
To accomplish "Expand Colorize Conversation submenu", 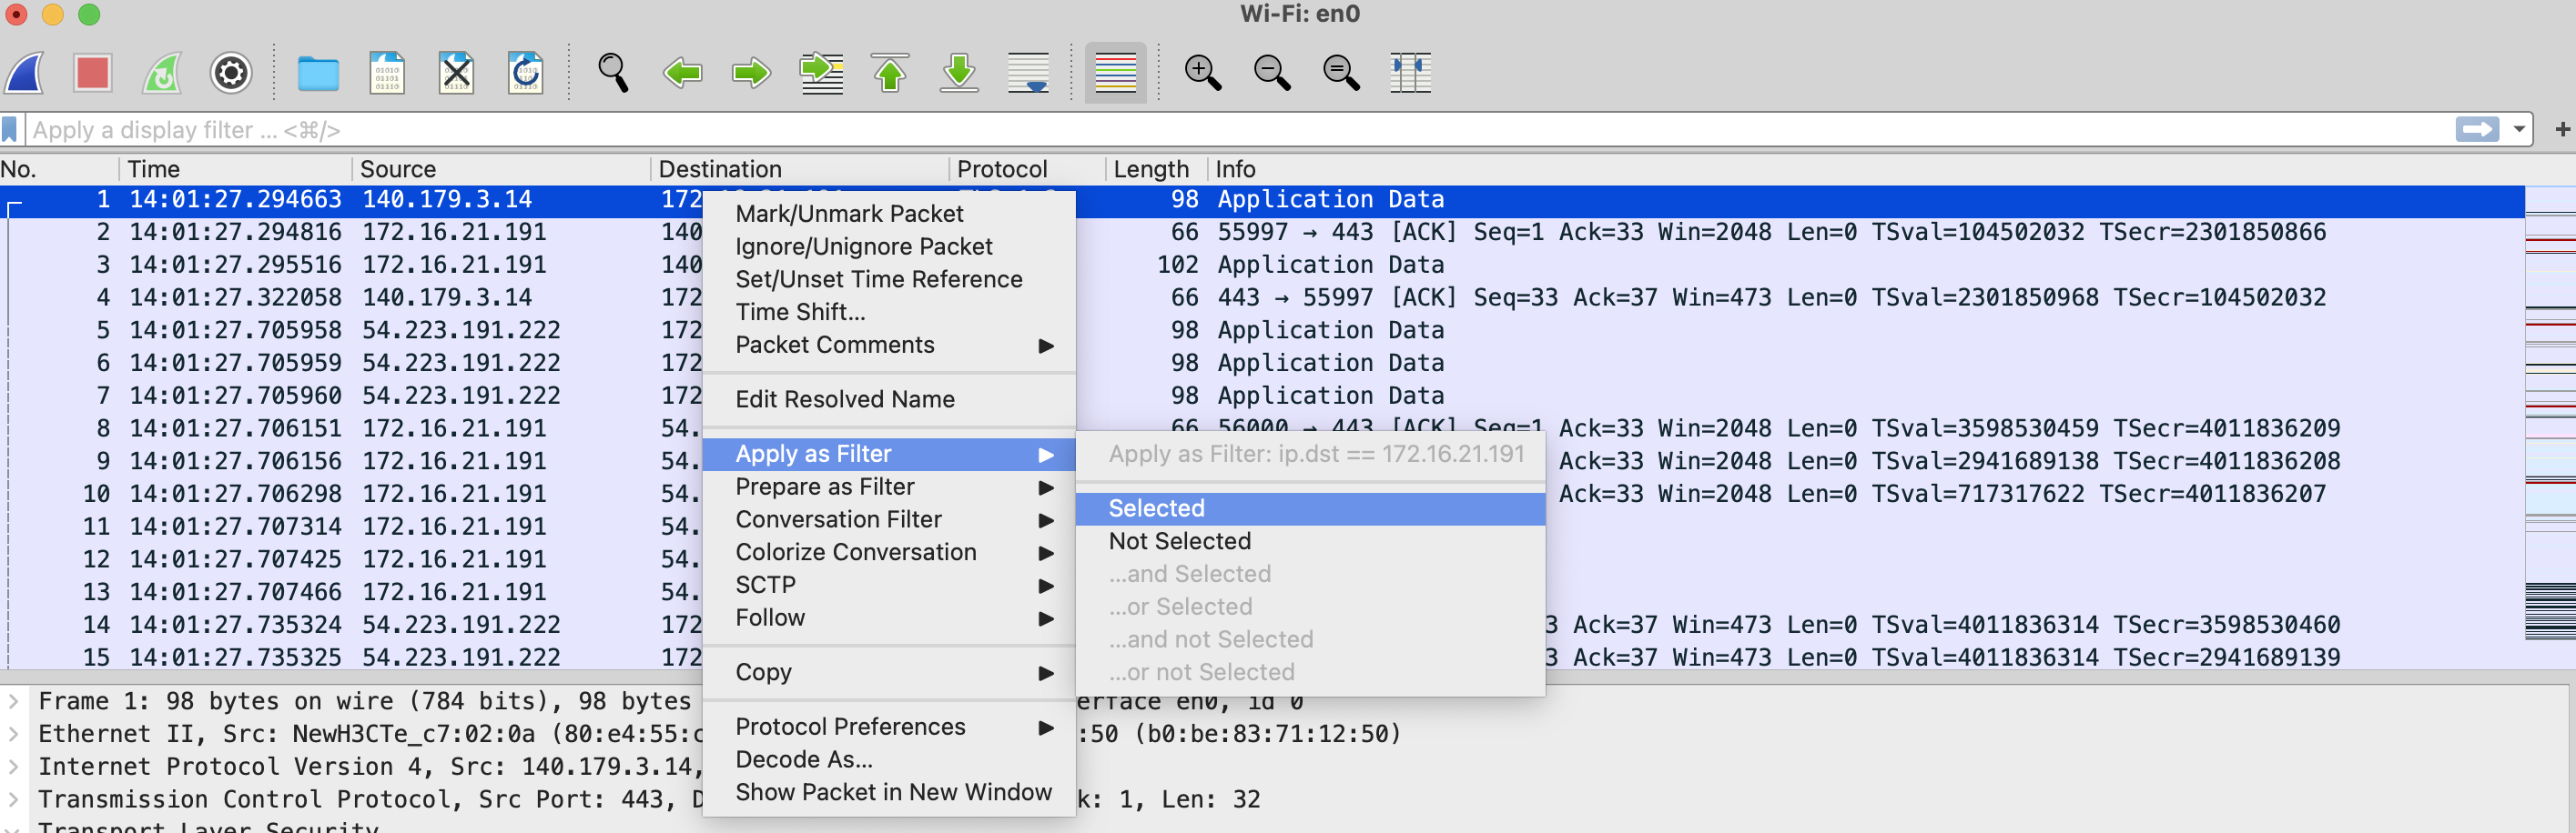I will 889,552.
